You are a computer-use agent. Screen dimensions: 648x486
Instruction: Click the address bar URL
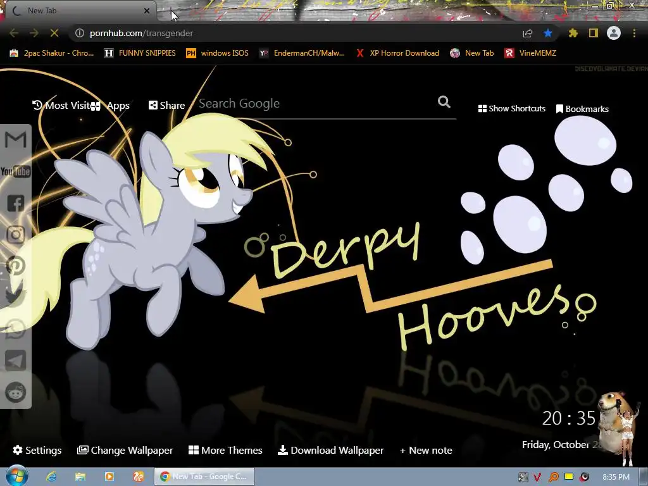141,33
